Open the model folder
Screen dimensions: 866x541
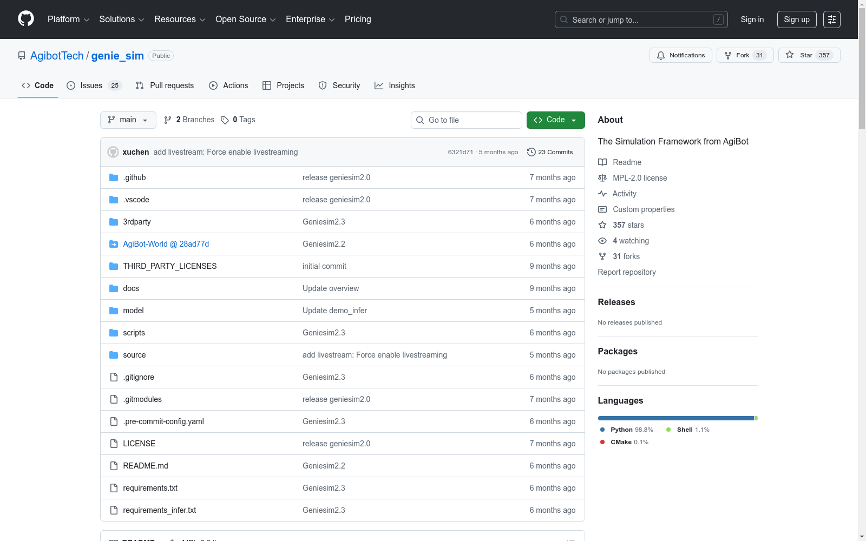(133, 311)
